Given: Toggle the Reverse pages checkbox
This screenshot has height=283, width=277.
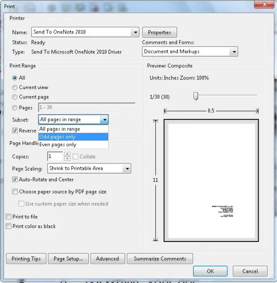Looking at the screenshot, I should point(15,130).
